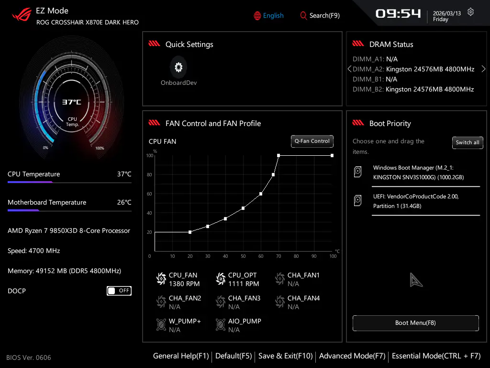The height and width of the screenshot is (368, 490).
Task: Click the Switch all button
Action: (468, 143)
